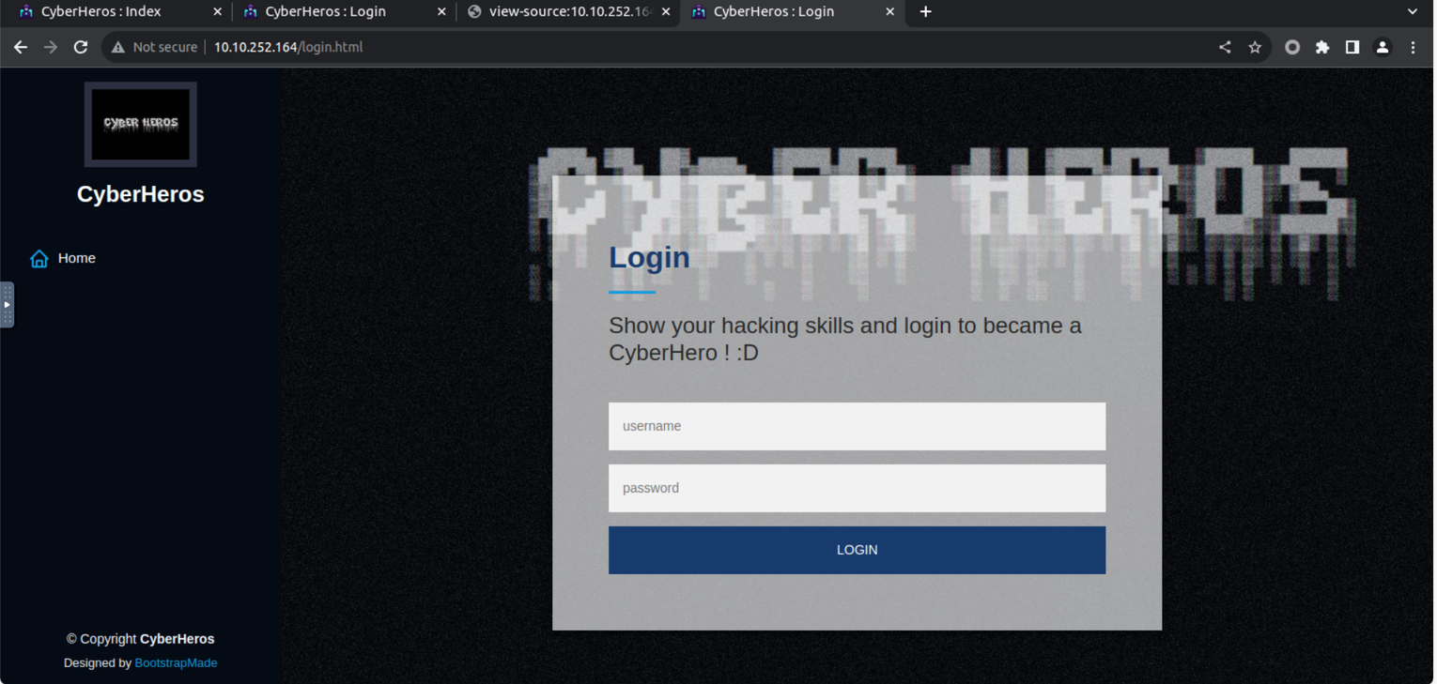Click the CyberHeros logo image
Viewport: 1437px width, 684px height.
[141, 124]
